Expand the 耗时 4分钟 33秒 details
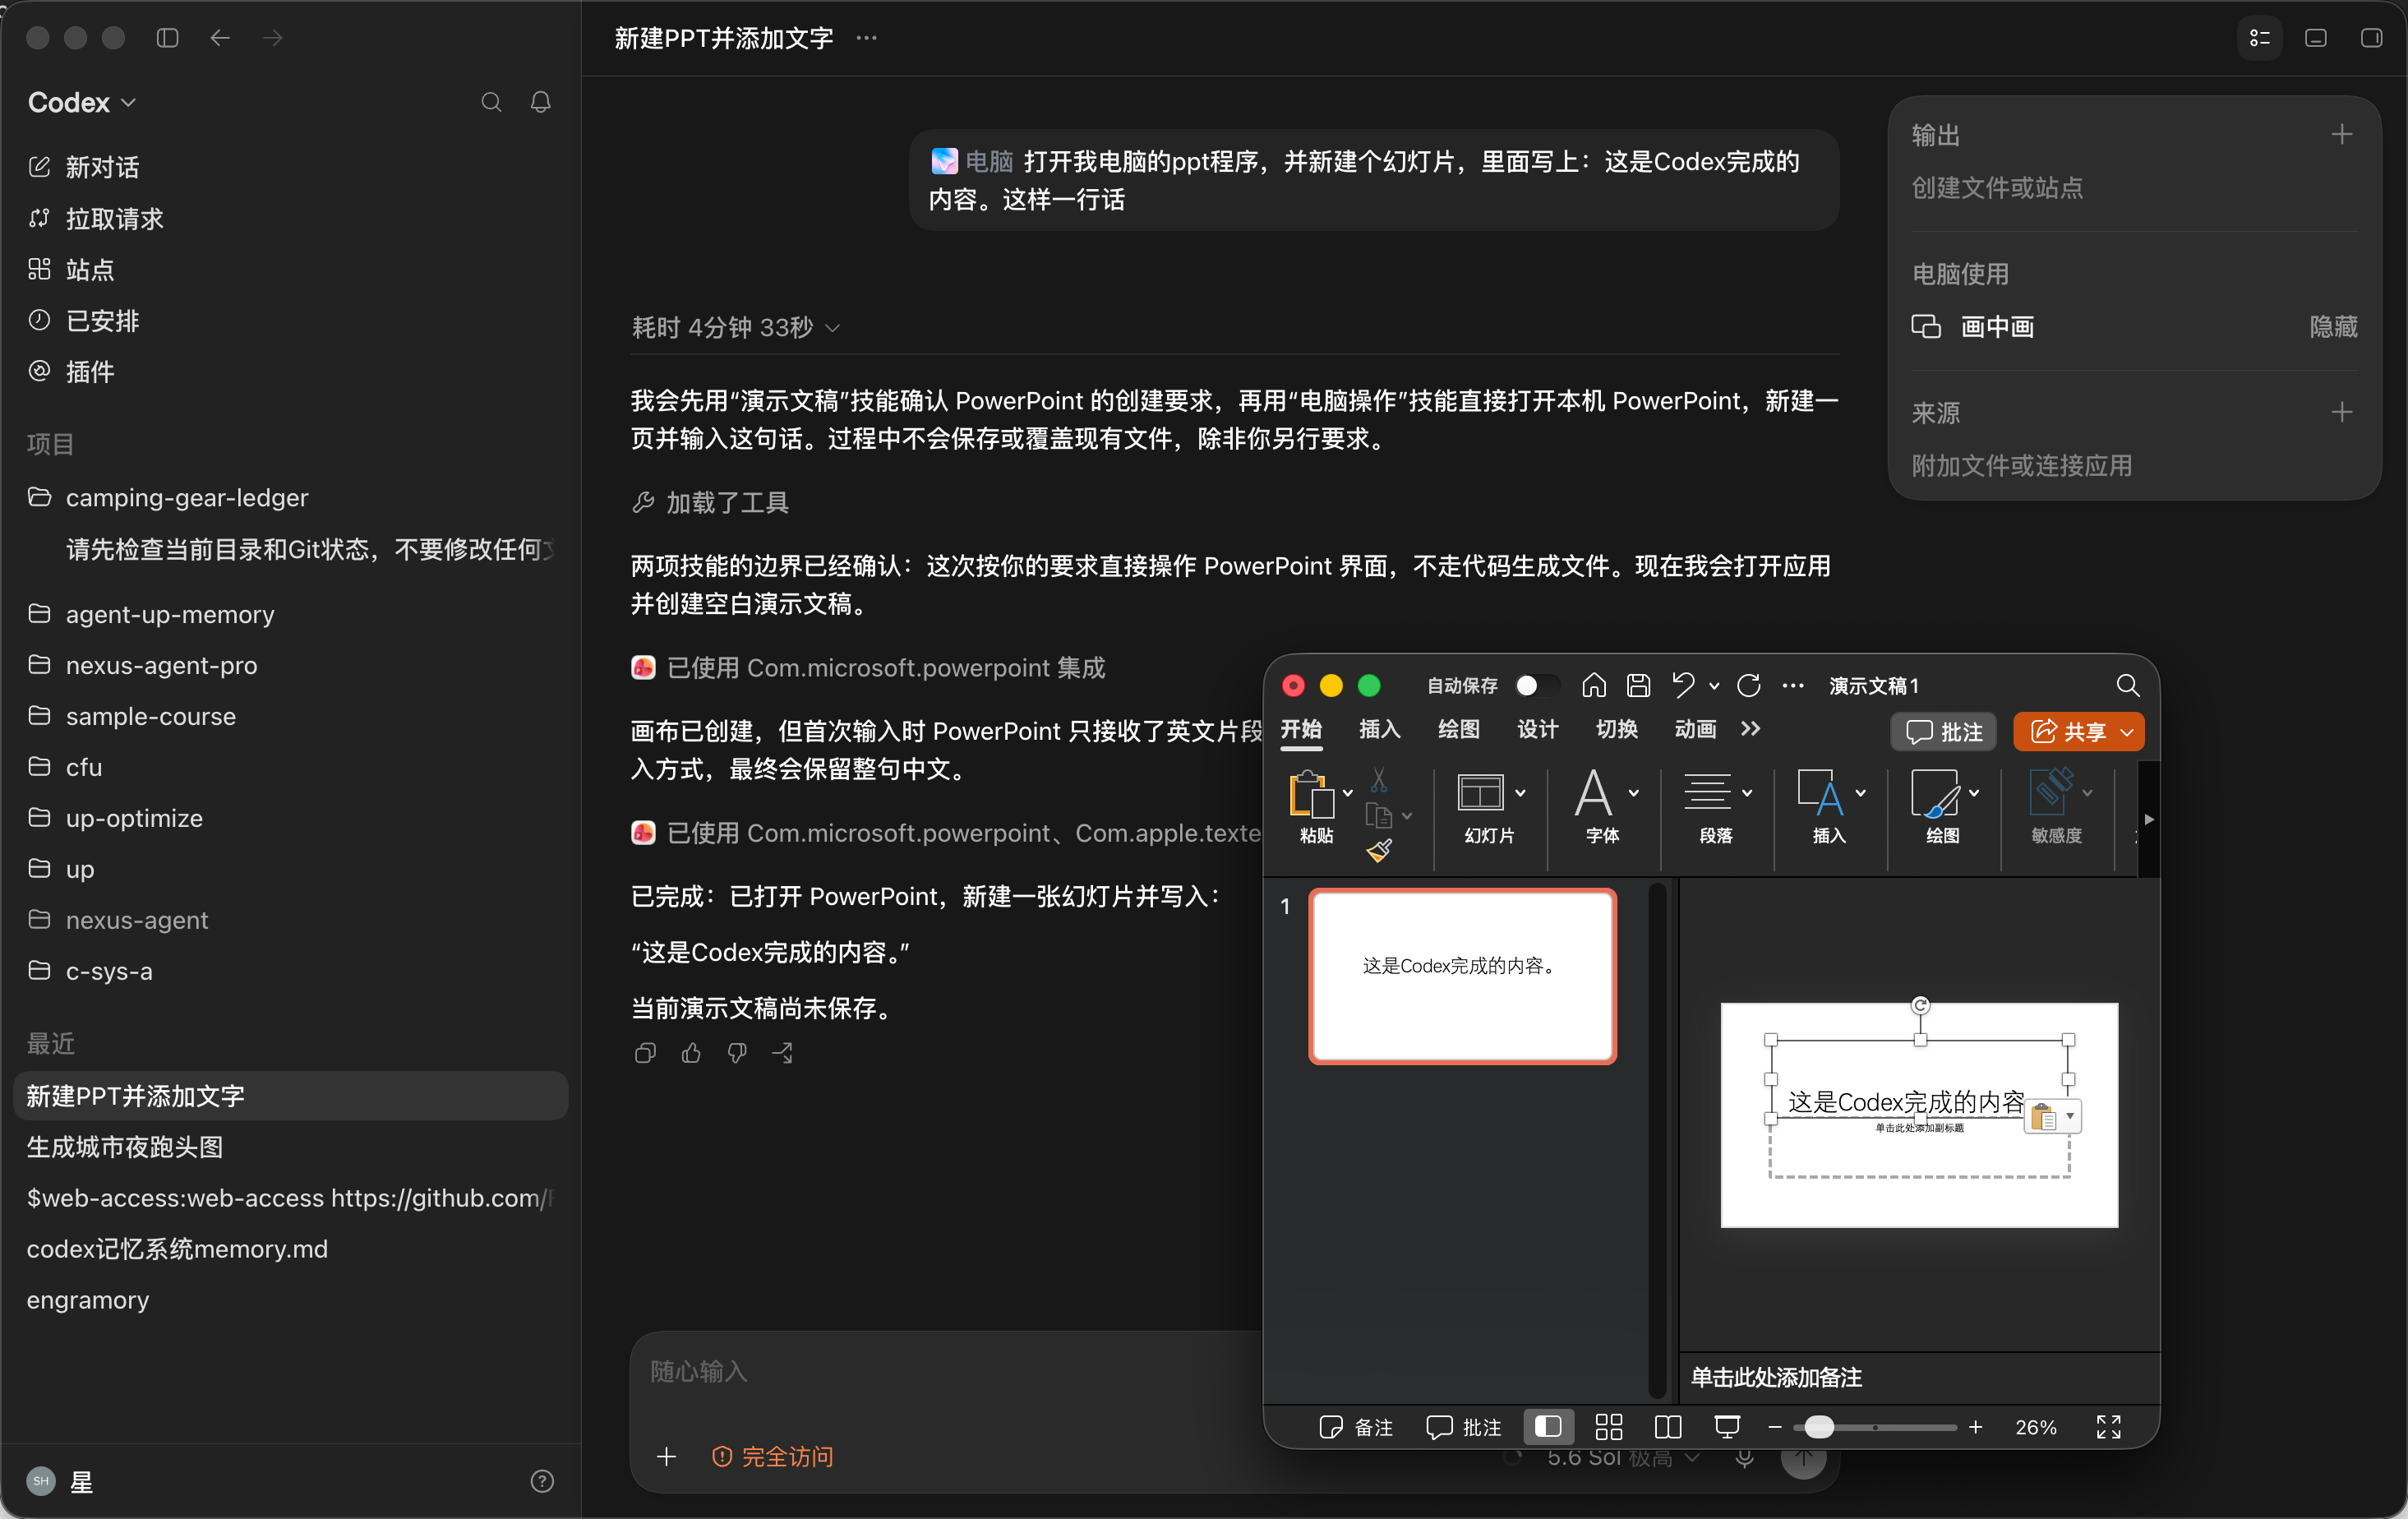This screenshot has width=2408, height=1519. click(736, 327)
